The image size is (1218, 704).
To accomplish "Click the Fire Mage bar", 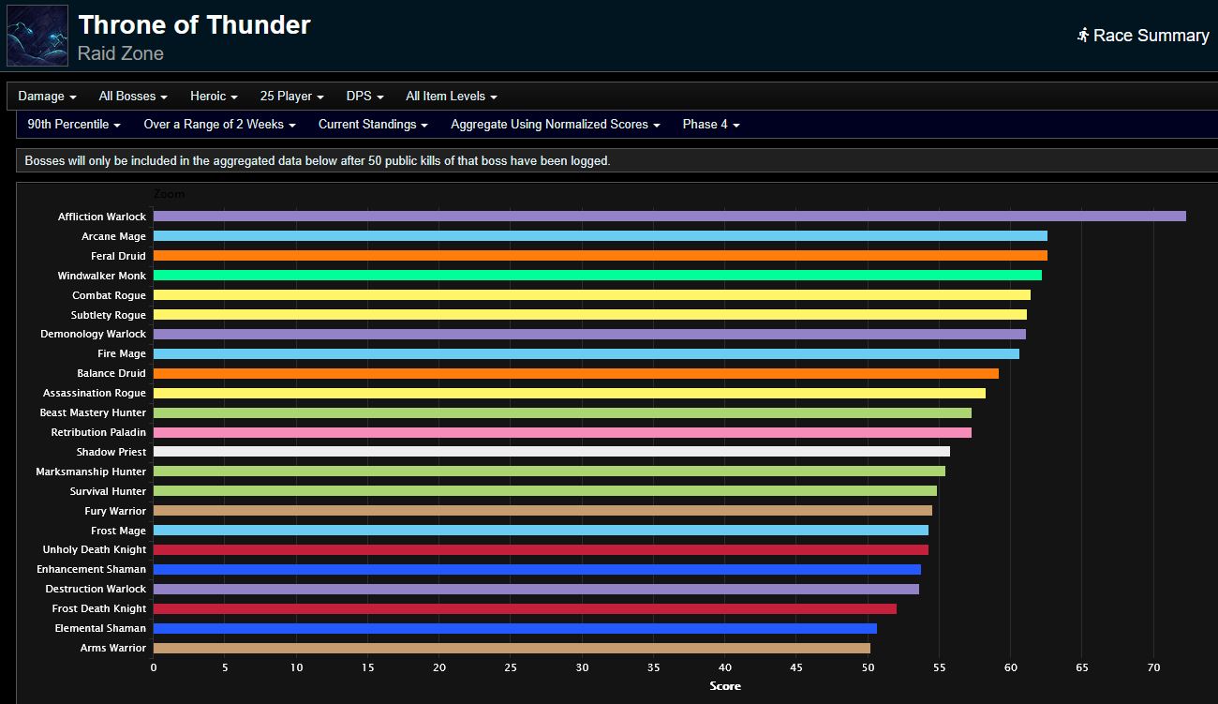I will coord(586,354).
